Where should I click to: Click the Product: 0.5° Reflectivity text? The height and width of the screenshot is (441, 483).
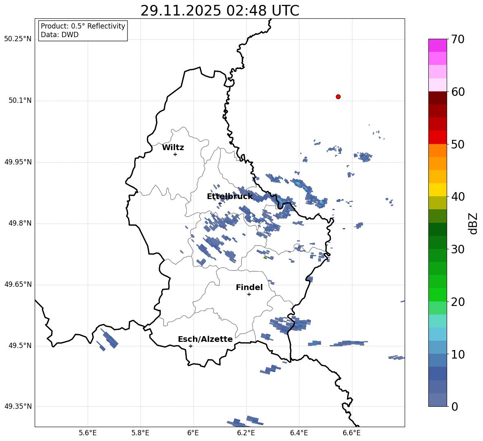click(83, 26)
